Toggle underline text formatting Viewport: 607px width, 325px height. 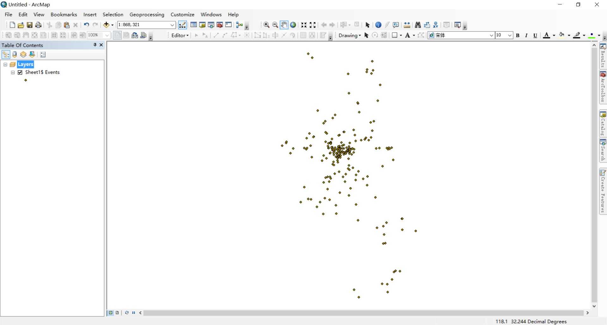click(535, 35)
